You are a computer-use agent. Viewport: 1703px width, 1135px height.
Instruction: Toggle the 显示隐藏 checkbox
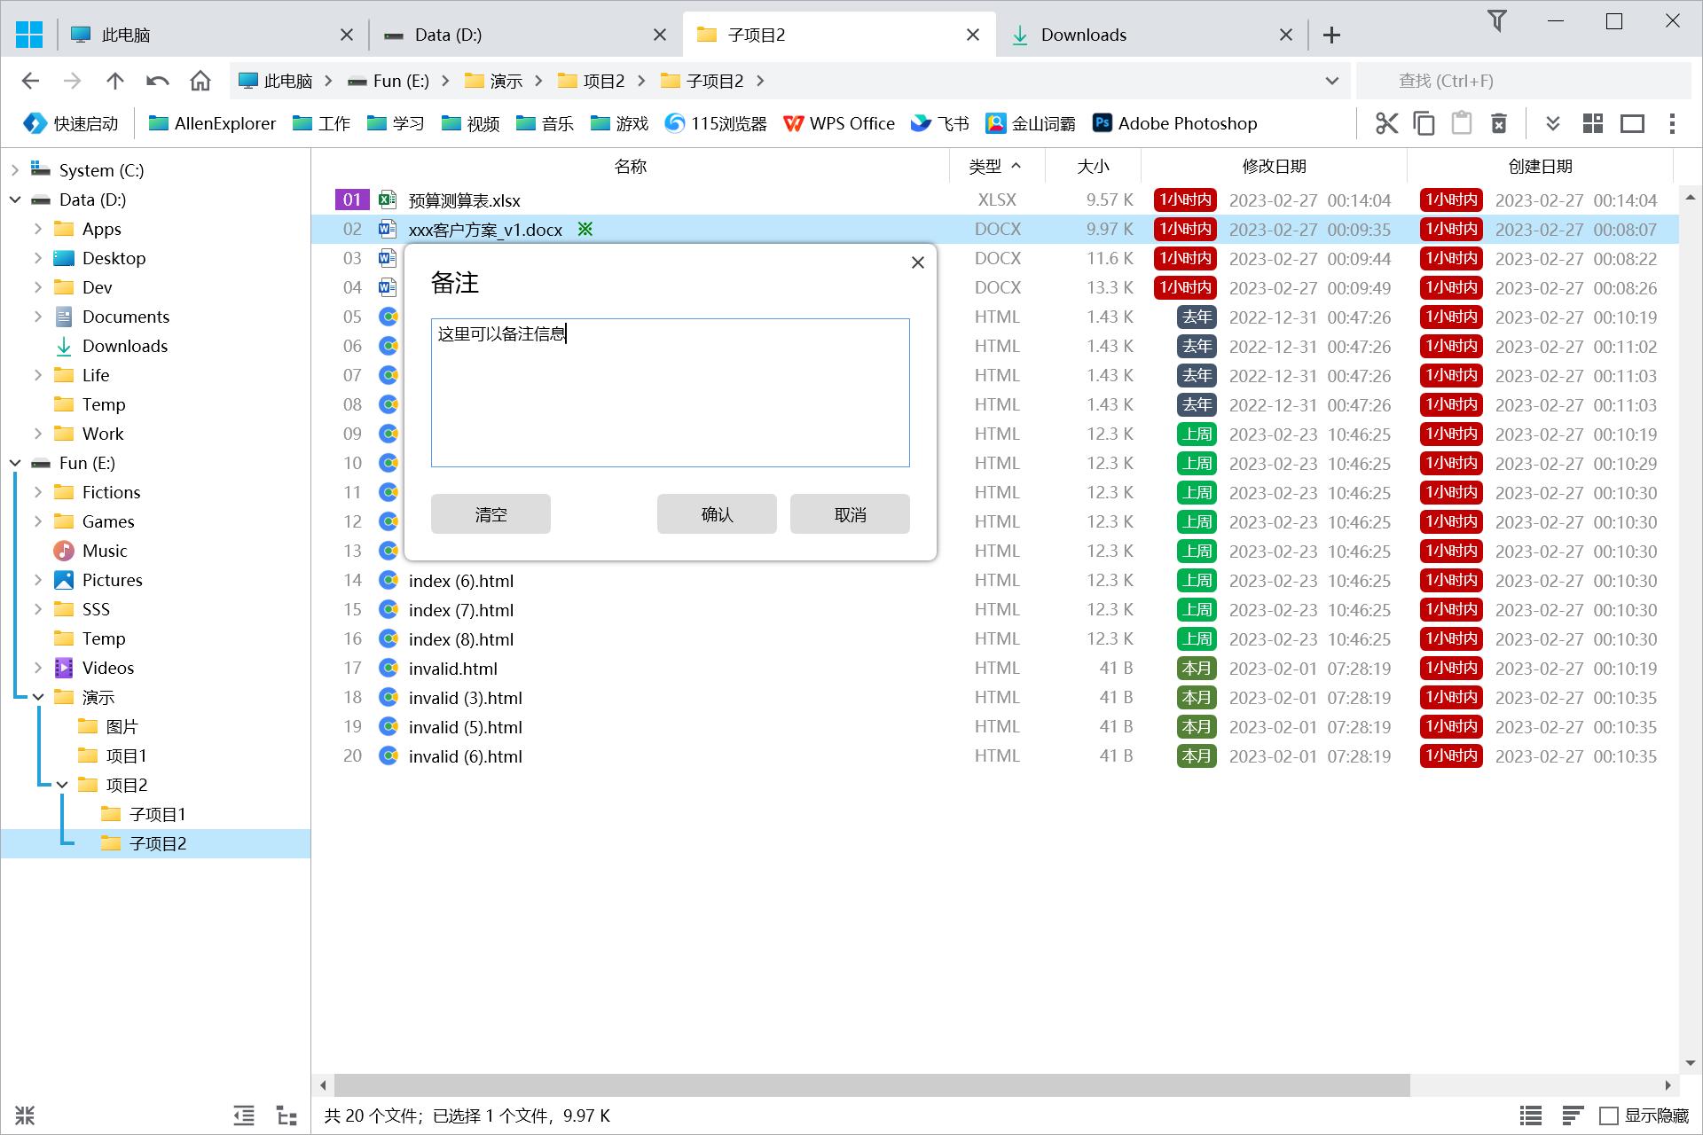1608,1115
